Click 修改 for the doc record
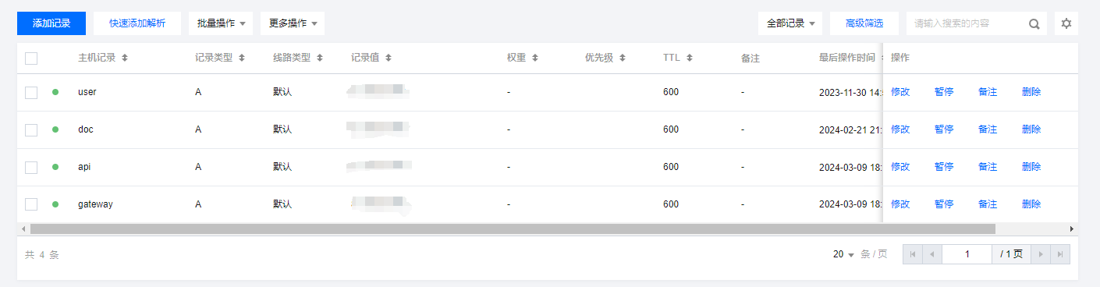 (x=900, y=129)
